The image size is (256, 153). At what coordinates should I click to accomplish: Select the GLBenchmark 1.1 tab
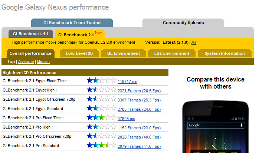point(31,34)
